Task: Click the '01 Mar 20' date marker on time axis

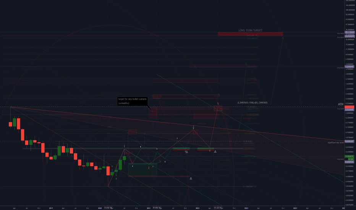Action: click(108, 208)
